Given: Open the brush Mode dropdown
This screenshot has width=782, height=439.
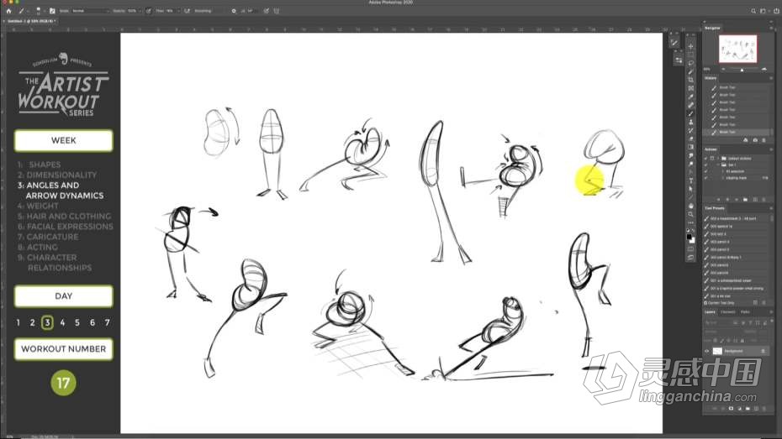Looking at the screenshot, I should pyautogui.click(x=91, y=11).
